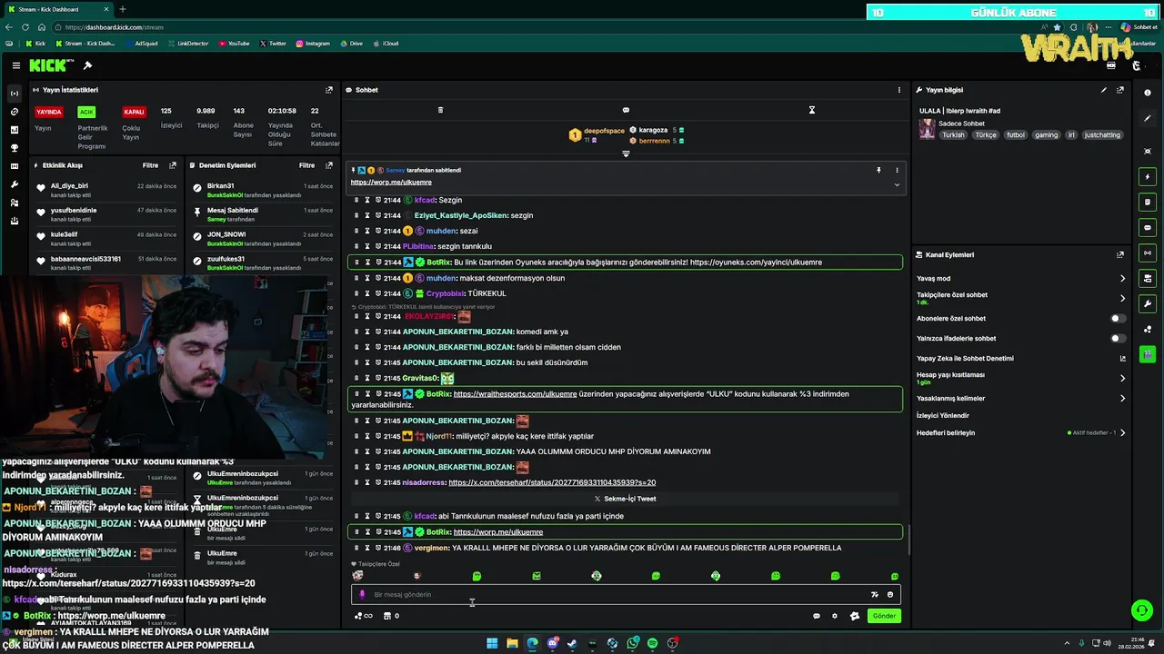Viewport: 1164px width, 654px height.
Task: Expand Hedefleri belirleyin goals
Action: tap(1122, 432)
